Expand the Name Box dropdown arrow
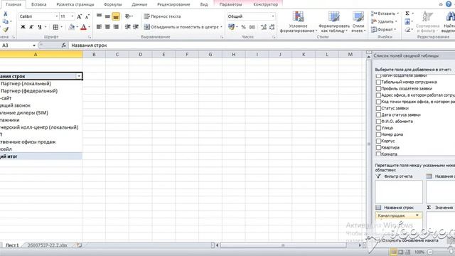The height and width of the screenshot is (256, 455). 34,46
